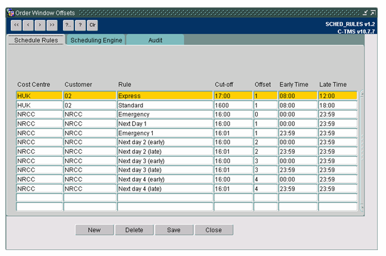Select Next day 3 (early) rule
The width and height of the screenshot is (386, 256).
(165, 161)
